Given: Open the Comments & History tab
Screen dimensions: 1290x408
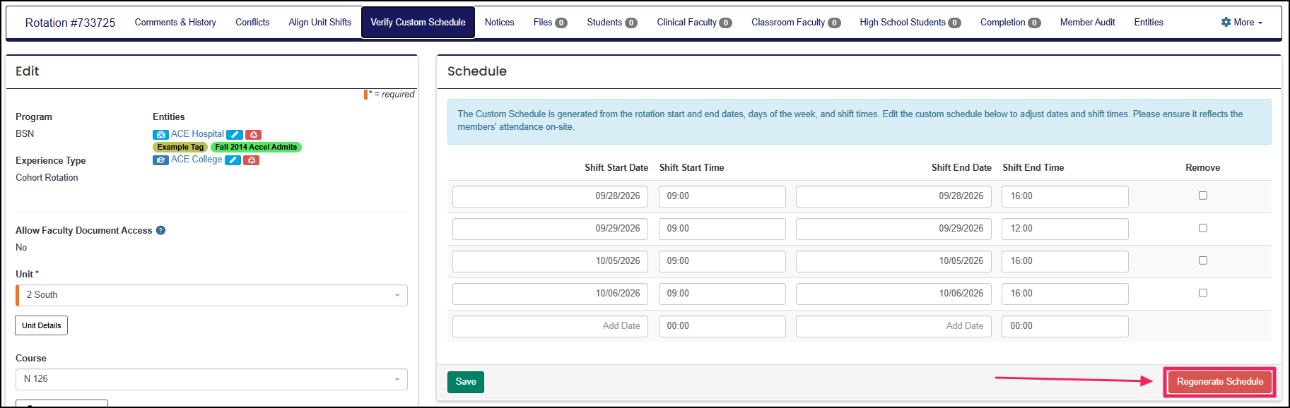Looking at the screenshot, I should pos(175,23).
